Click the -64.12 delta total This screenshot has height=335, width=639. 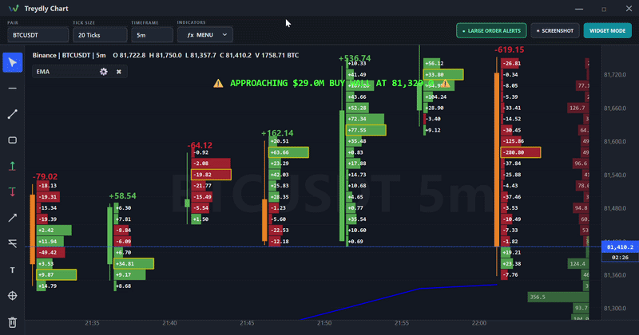(x=200, y=145)
